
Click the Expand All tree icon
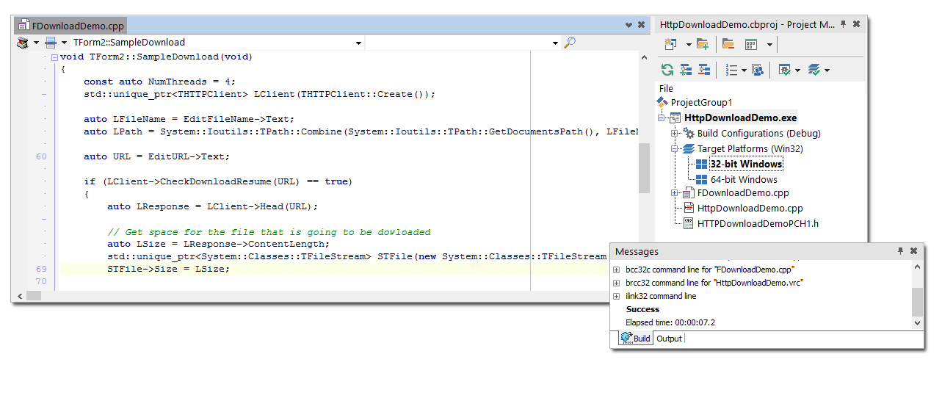pyautogui.click(x=686, y=70)
